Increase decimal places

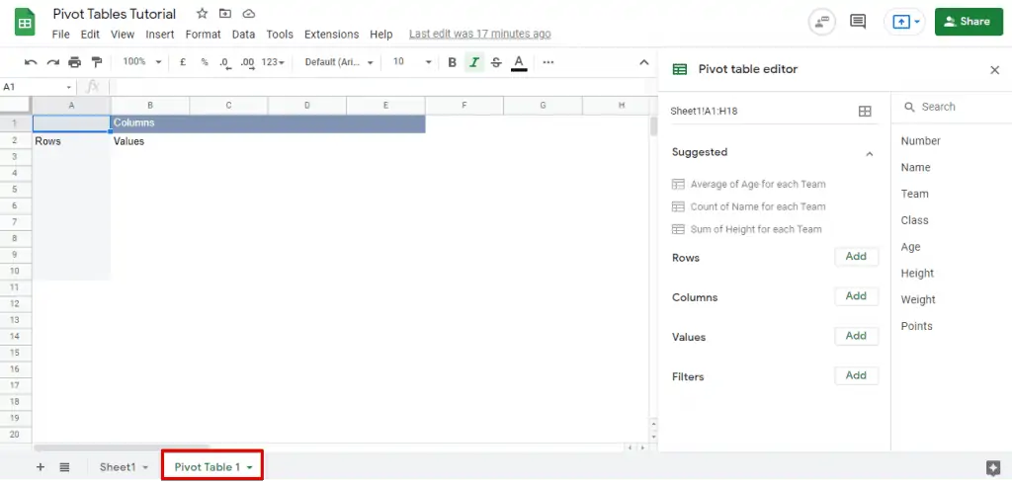point(247,62)
